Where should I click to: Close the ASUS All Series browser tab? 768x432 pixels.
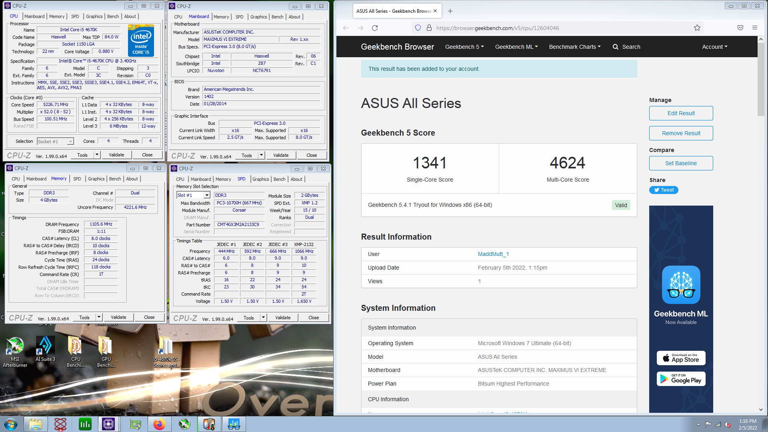click(435, 11)
